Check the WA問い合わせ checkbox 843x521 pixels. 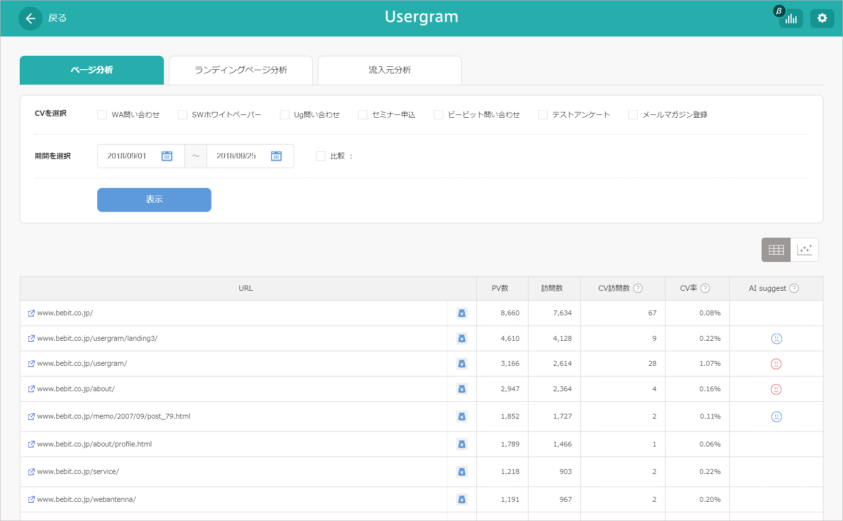(102, 114)
